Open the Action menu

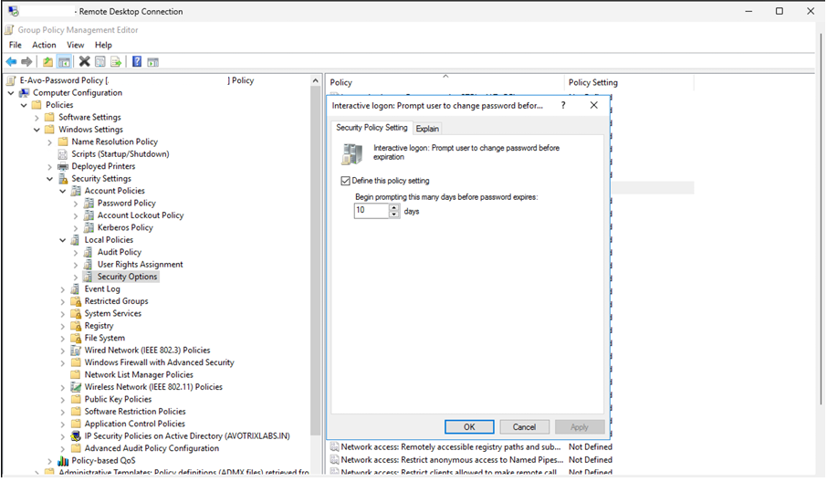(44, 45)
